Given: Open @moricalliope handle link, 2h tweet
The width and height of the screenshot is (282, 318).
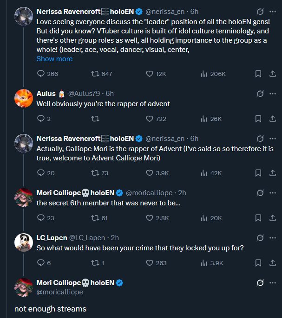Looking at the screenshot, I should coord(149,193).
